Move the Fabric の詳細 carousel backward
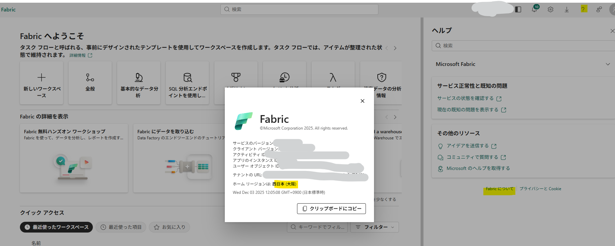Image resolution: width=615 pixels, height=246 pixels. (x=387, y=117)
